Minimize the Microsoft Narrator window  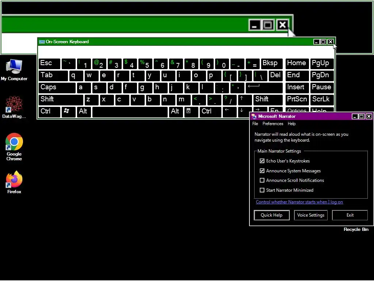tap(355, 116)
